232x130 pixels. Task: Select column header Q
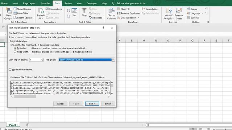tap(192, 40)
